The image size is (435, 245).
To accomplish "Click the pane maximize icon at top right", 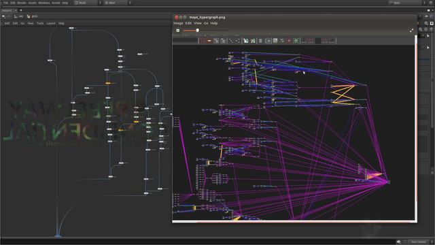I will point(429,10).
